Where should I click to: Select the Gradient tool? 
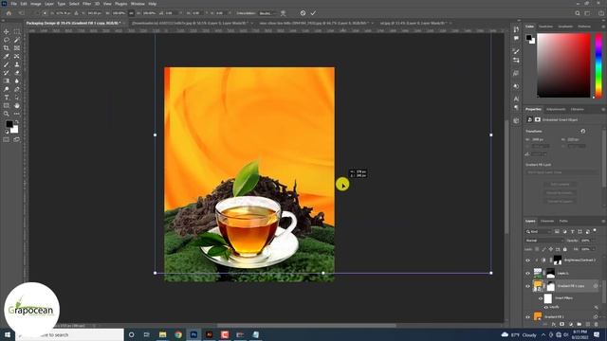pyautogui.click(x=7, y=81)
